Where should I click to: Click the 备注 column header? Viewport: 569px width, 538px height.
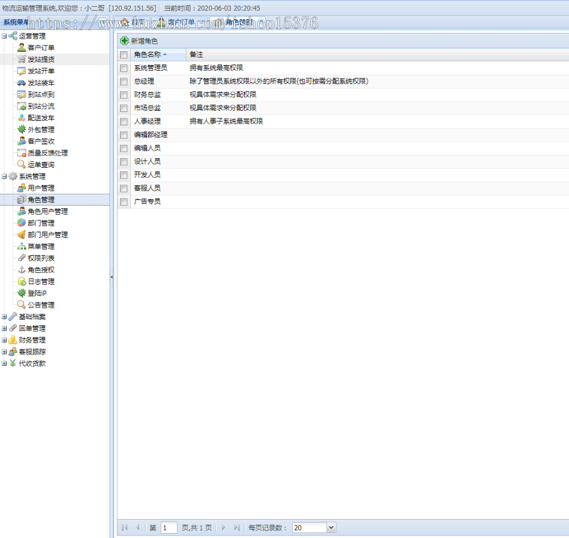pyautogui.click(x=197, y=54)
